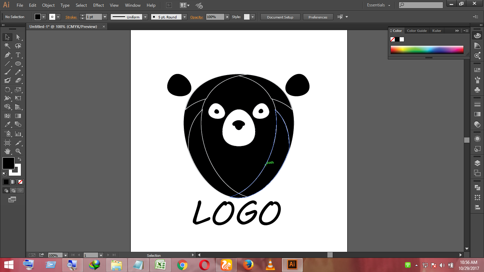Open the Select menu
The width and height of the screenshot is (484, 272).
(x=81, y=5)
